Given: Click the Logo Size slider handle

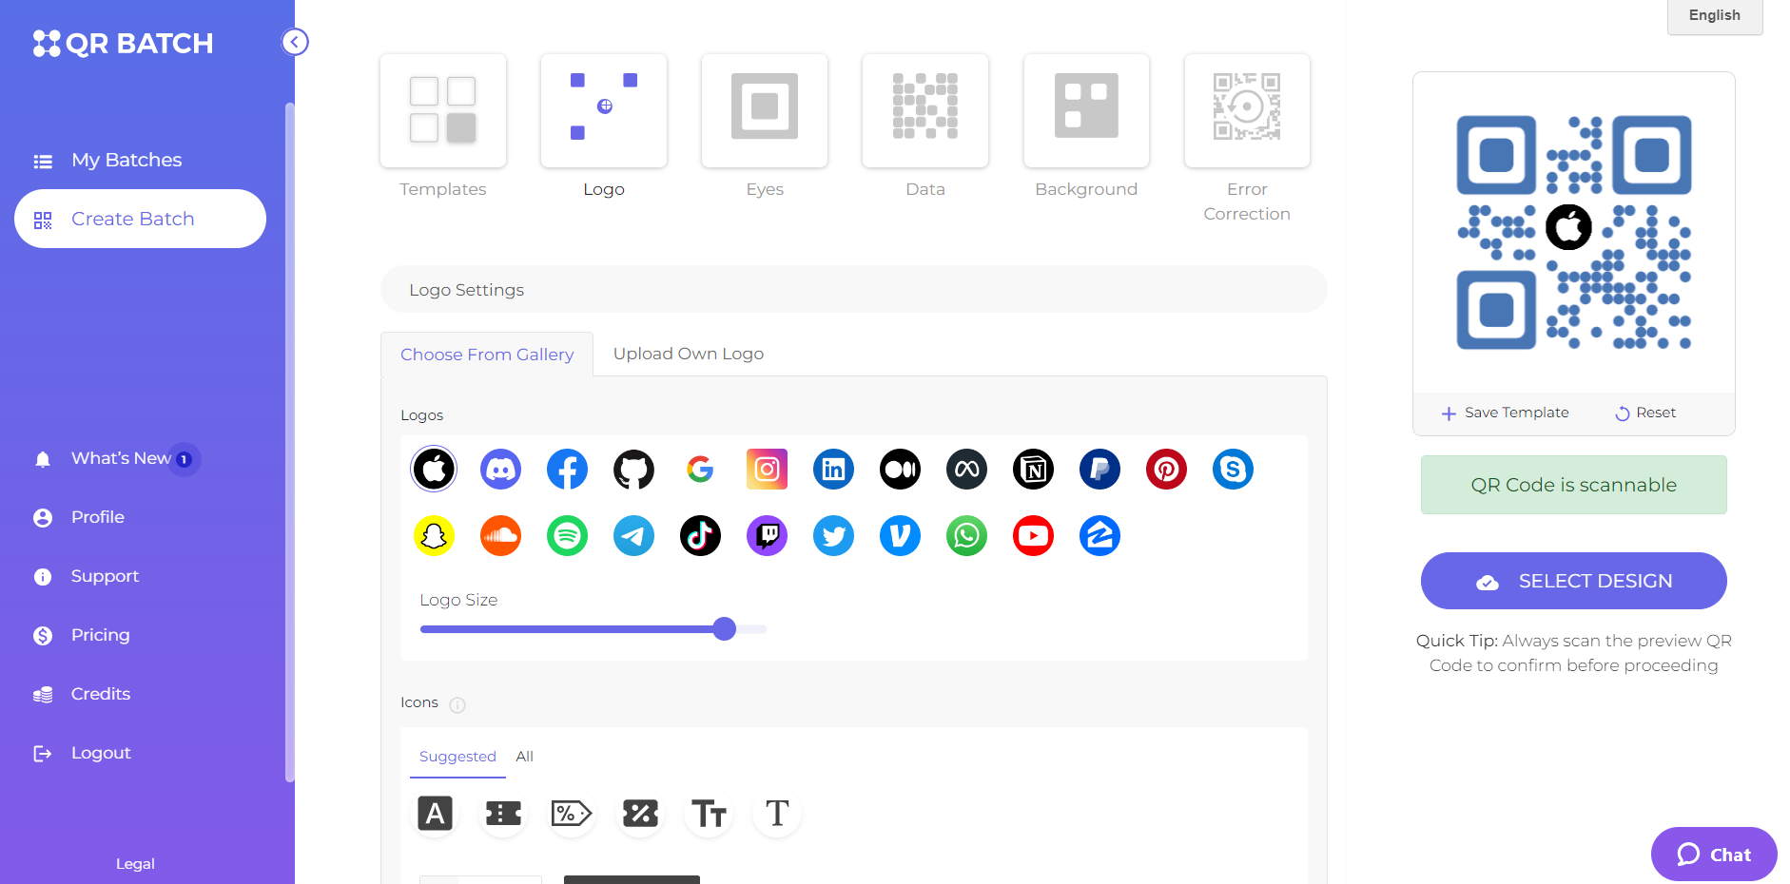Looking at the screenshot, I should 725,629.
